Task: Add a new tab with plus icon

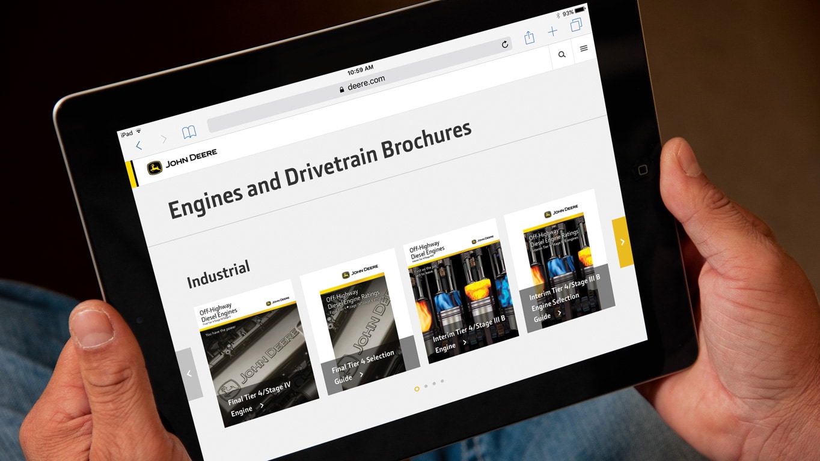Action: click(x=552, y=31)
